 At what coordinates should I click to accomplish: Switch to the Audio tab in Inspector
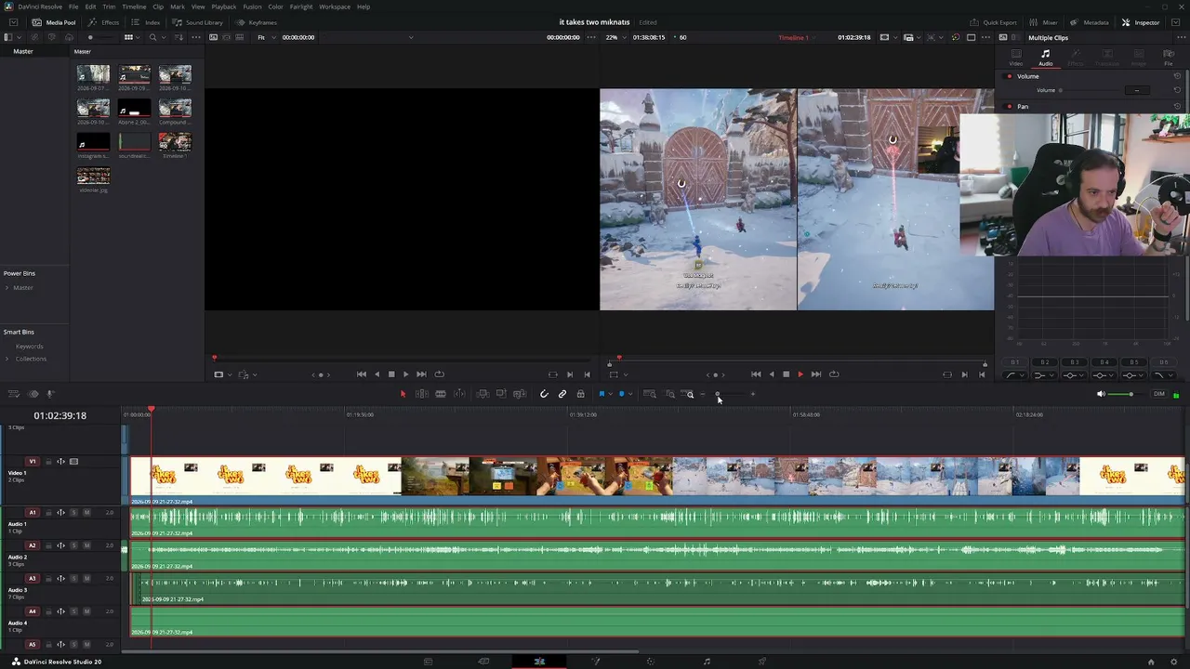tap(1045, 58)
